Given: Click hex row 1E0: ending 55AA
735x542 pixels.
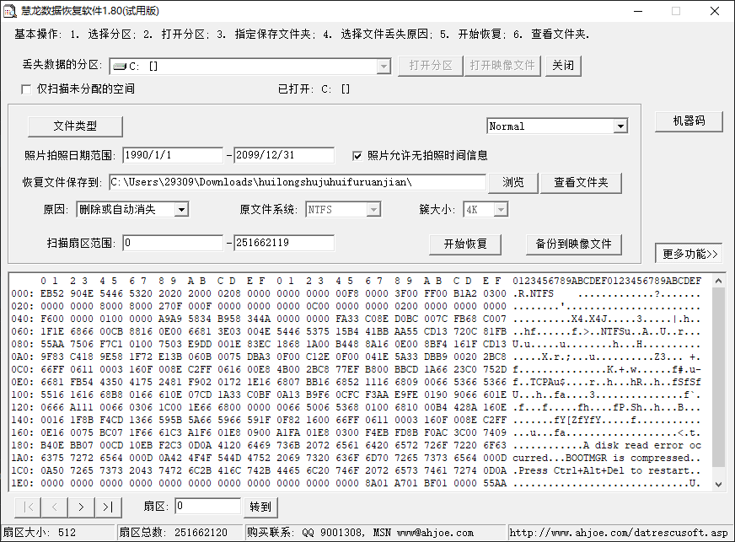Looking at the screenshot, I should click(x=357, y=484).
